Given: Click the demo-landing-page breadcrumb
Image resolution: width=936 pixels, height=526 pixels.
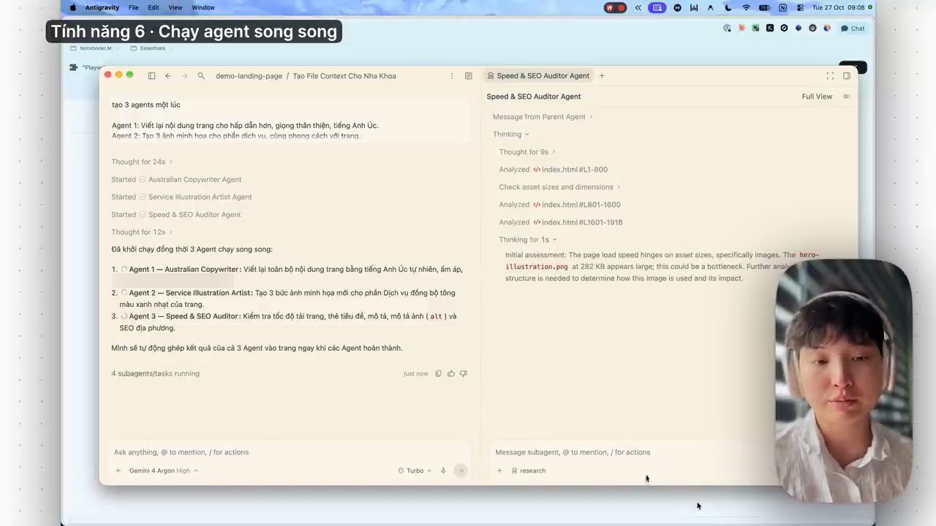Looking at the screenshot, I should click(x=249, y=76).
